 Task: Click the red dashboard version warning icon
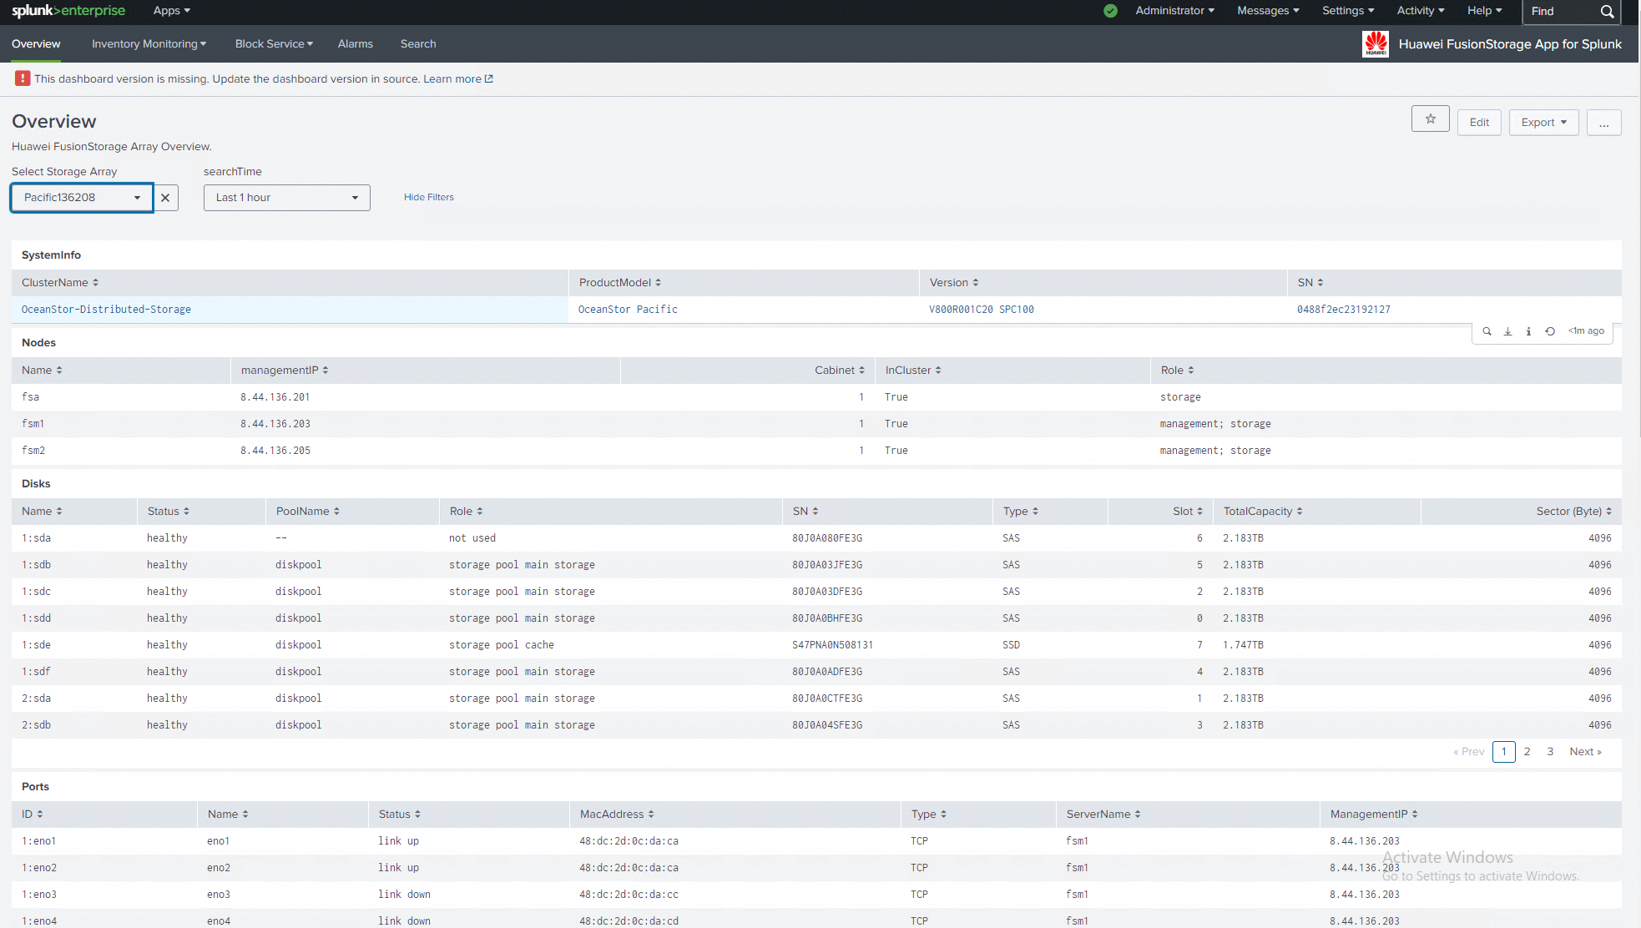pyautogui.click(x=23, y=78)
